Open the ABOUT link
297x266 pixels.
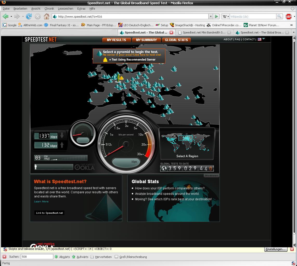coord(228,39)
